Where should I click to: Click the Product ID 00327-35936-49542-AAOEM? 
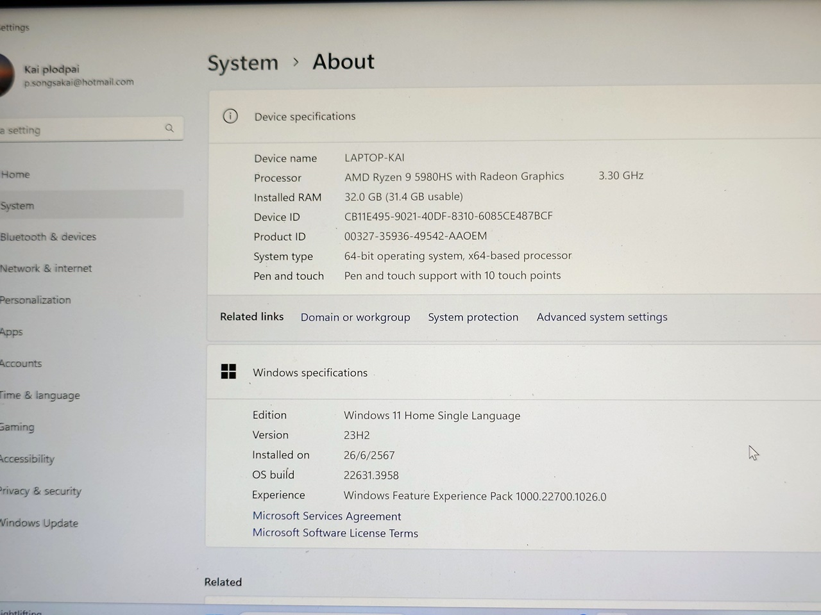point(416,236)
